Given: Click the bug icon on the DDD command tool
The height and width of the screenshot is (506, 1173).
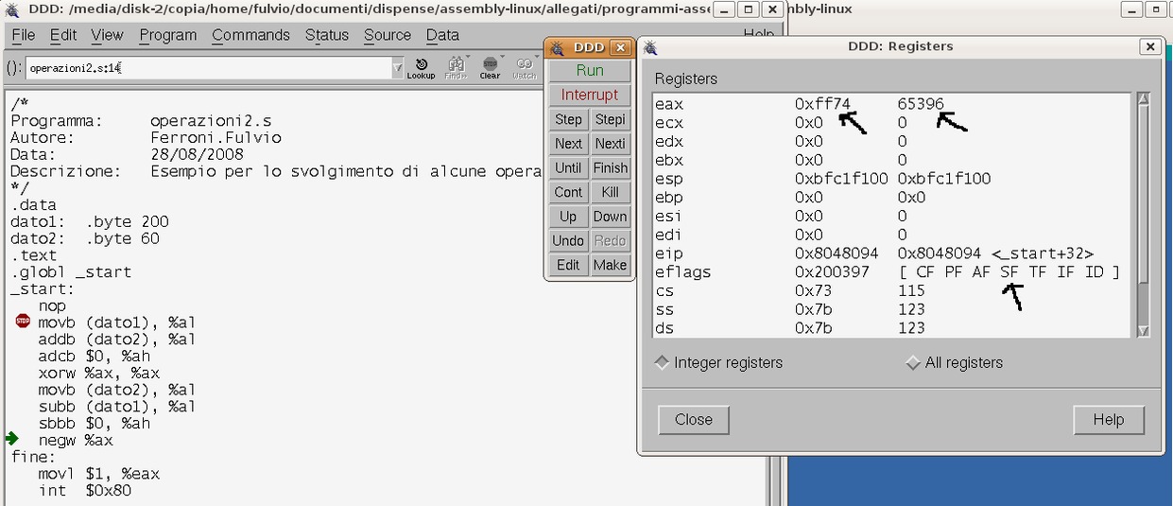Looking at the screenshot, I should [558, 47].
